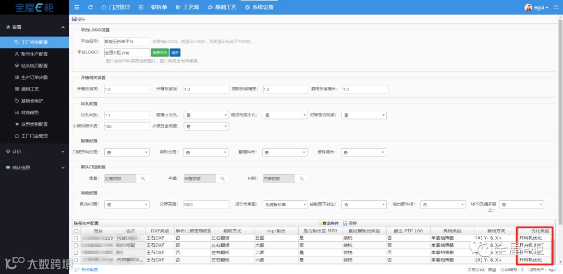Image resolution: width=563 pixels, height=274 pixels.
Task: Click the 五面 cell in mpr输出 column
Action: tap(276, 238)
